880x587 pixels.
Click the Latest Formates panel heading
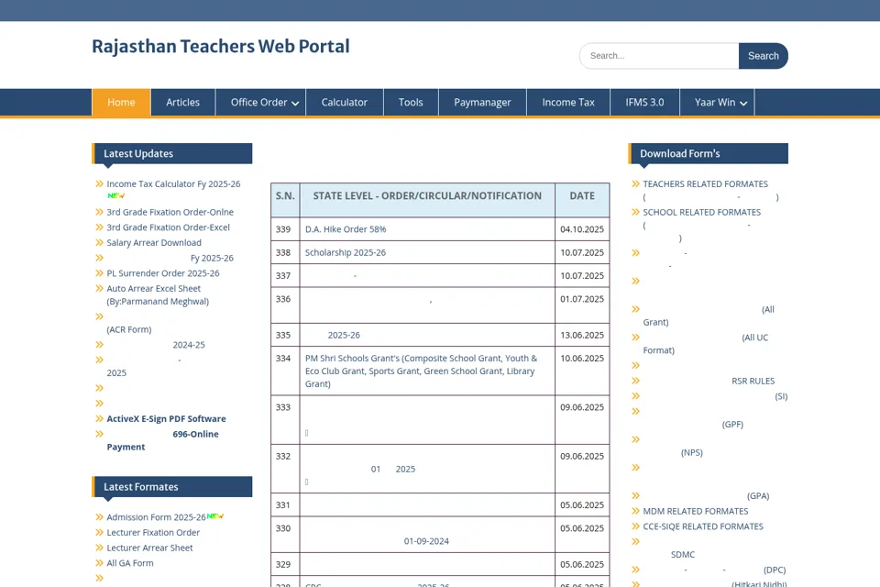click(x=172, y=486)
